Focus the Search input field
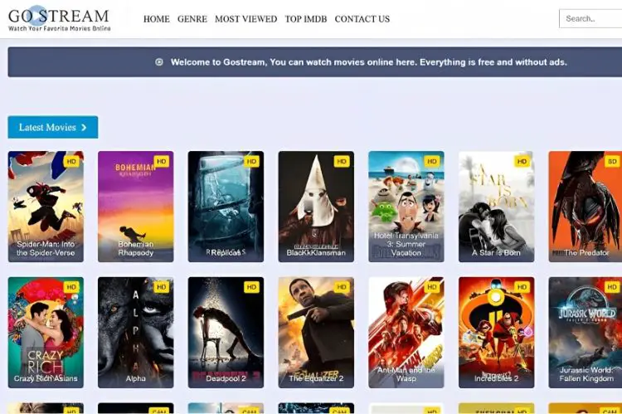The height and width of the screenshot is (414, 622). (x=590, y=18)
